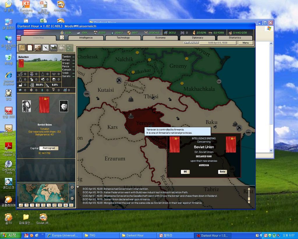Click the world minimap
298x239 pixels.
pos(44,193)
